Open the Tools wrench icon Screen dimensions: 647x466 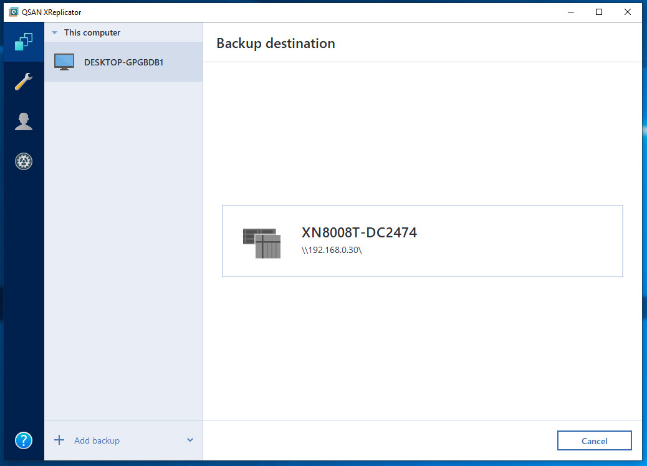pyautogui.click(x=24, y=82)
